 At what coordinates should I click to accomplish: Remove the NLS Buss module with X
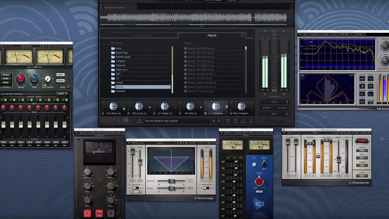click(103, 102)
